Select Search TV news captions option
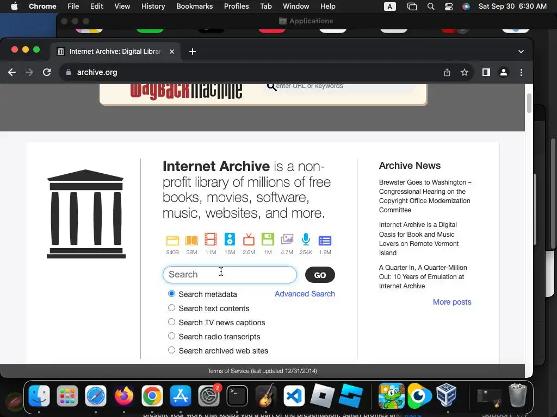 [171, 322]
